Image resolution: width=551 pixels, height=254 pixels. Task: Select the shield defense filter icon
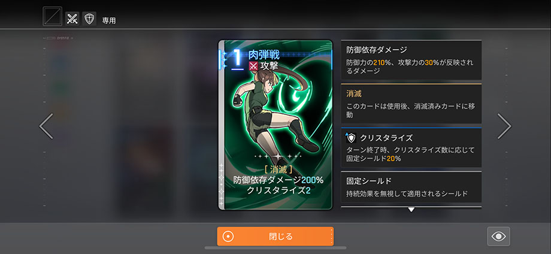coord(89,19)
